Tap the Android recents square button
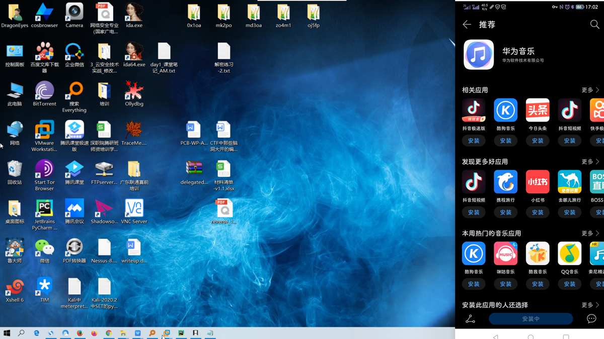Screen dimensions: 604x339 pyautogui.click(x=566, y=336)
